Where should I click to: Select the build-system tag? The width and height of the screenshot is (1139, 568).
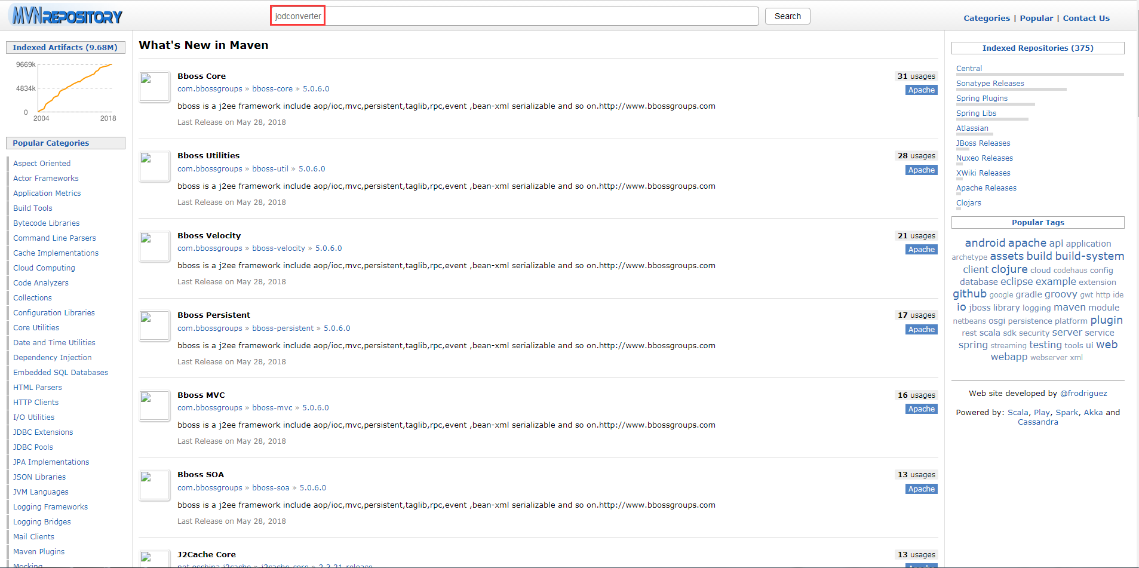[1089, 256]
